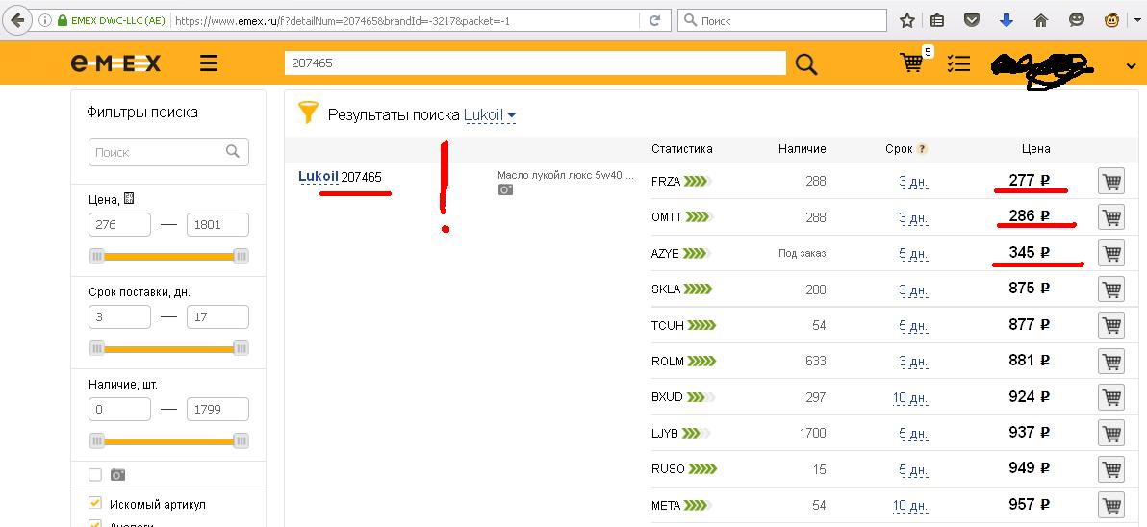Open the photo camera icon under the oil description
This screenshot has height=527, width=1147.
(x=505, y=189)
